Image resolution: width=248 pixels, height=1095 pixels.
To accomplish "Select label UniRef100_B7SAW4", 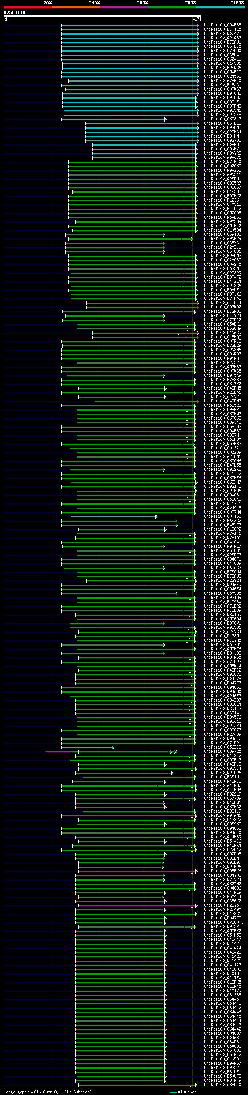I will [x=222, y=572].
